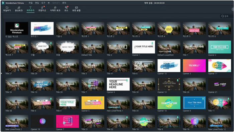Download the Opener 1 title preset

tap(152, 43)
